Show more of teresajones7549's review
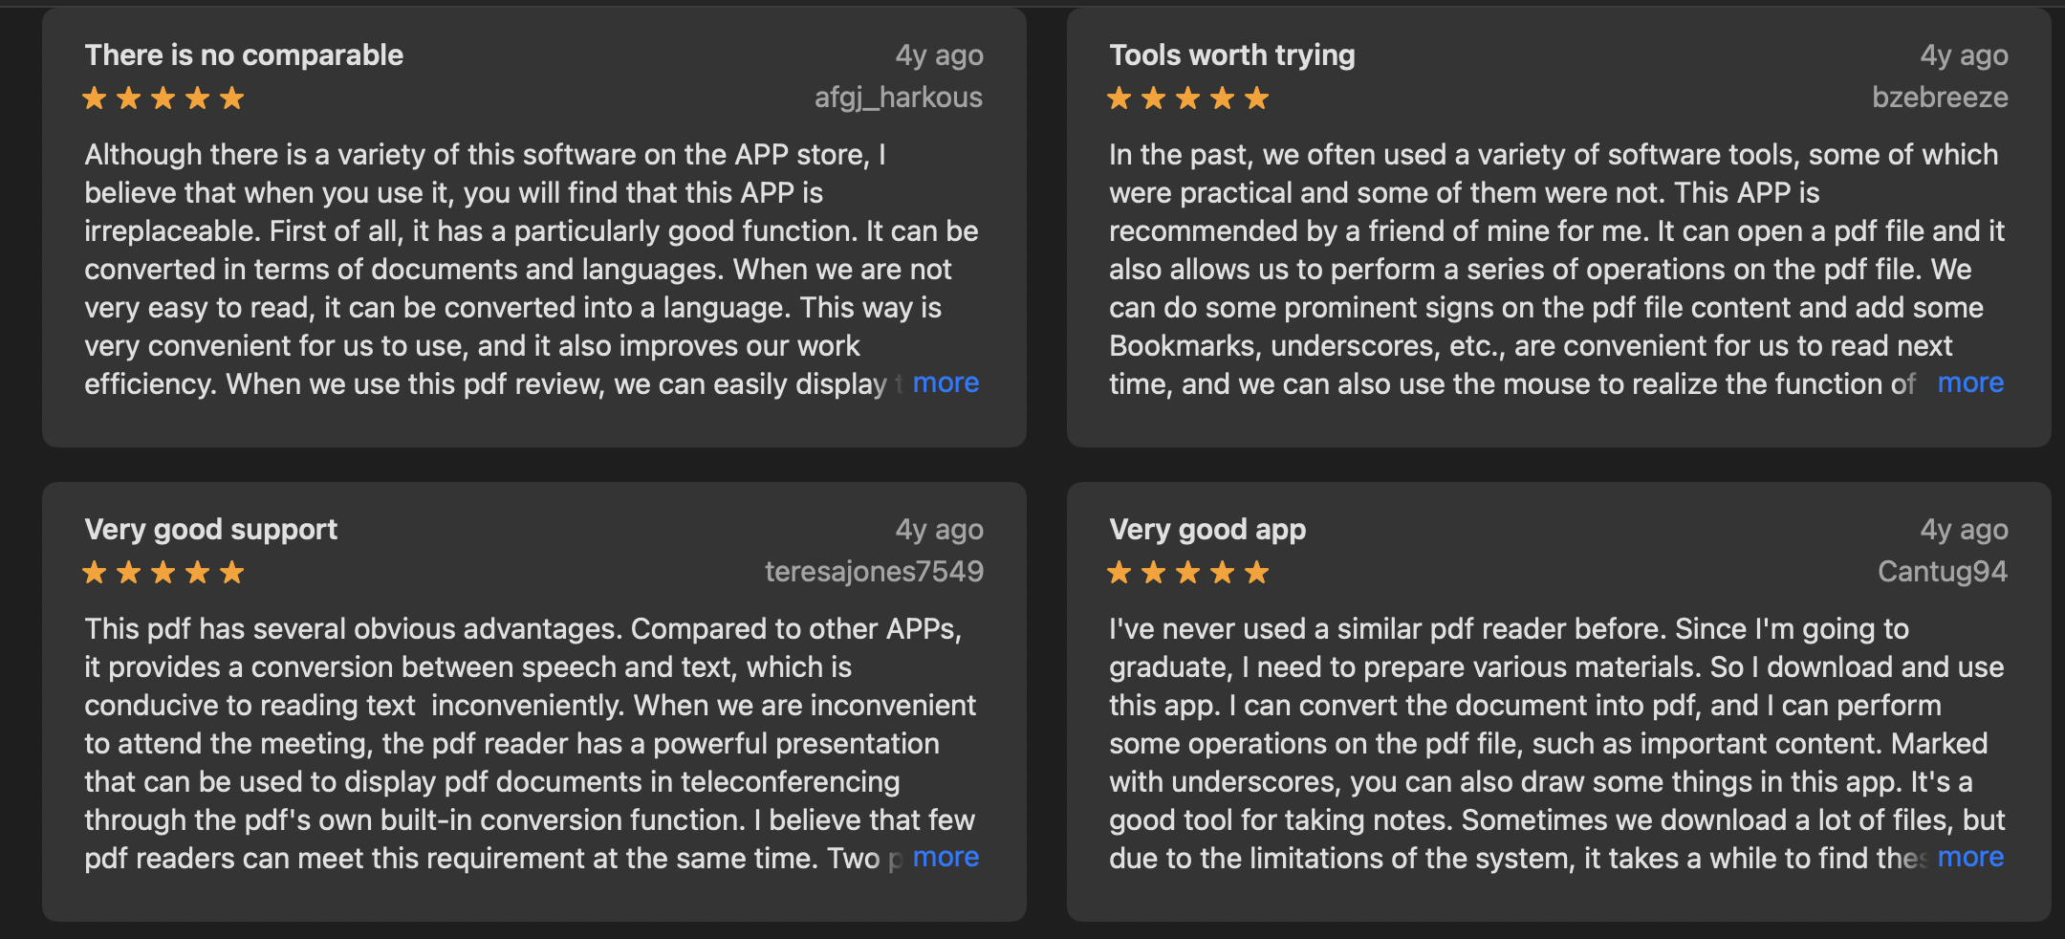 tap(946, 857)
